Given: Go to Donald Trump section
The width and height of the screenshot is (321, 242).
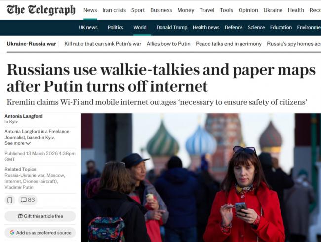Looking at the screenshot, I should (x=172, y=27).
